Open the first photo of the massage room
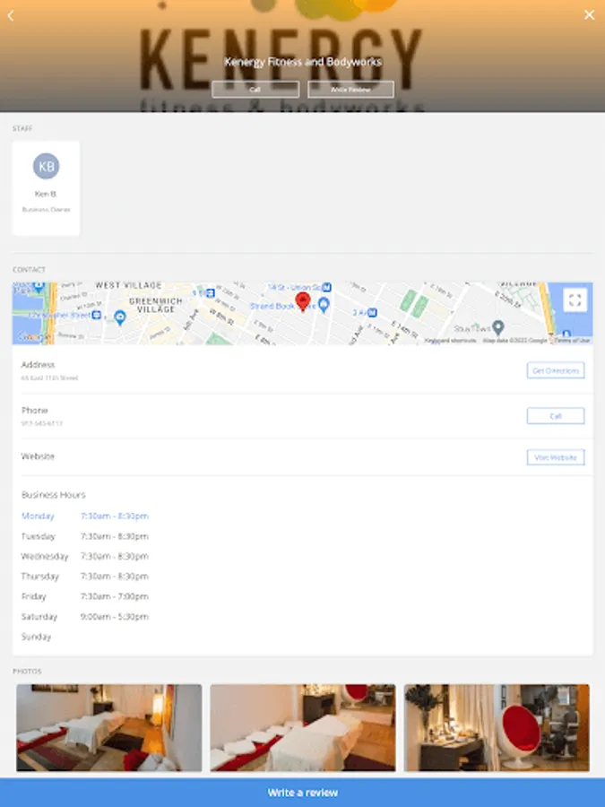Screen dimensions: 605x807 [109, 728]
